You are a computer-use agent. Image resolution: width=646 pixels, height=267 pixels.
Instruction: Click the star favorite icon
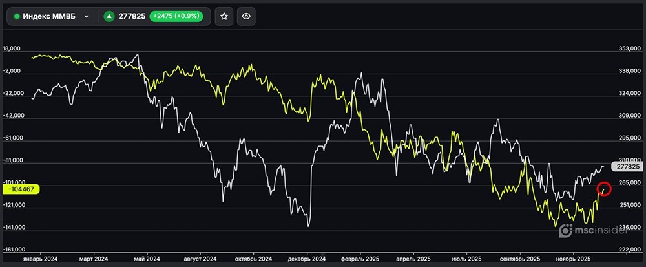pos(224,17)
